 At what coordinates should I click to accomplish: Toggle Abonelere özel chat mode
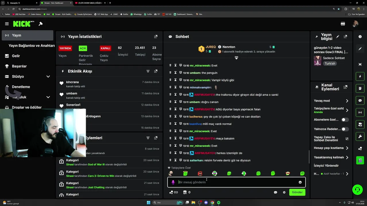(x=345, y=120)
